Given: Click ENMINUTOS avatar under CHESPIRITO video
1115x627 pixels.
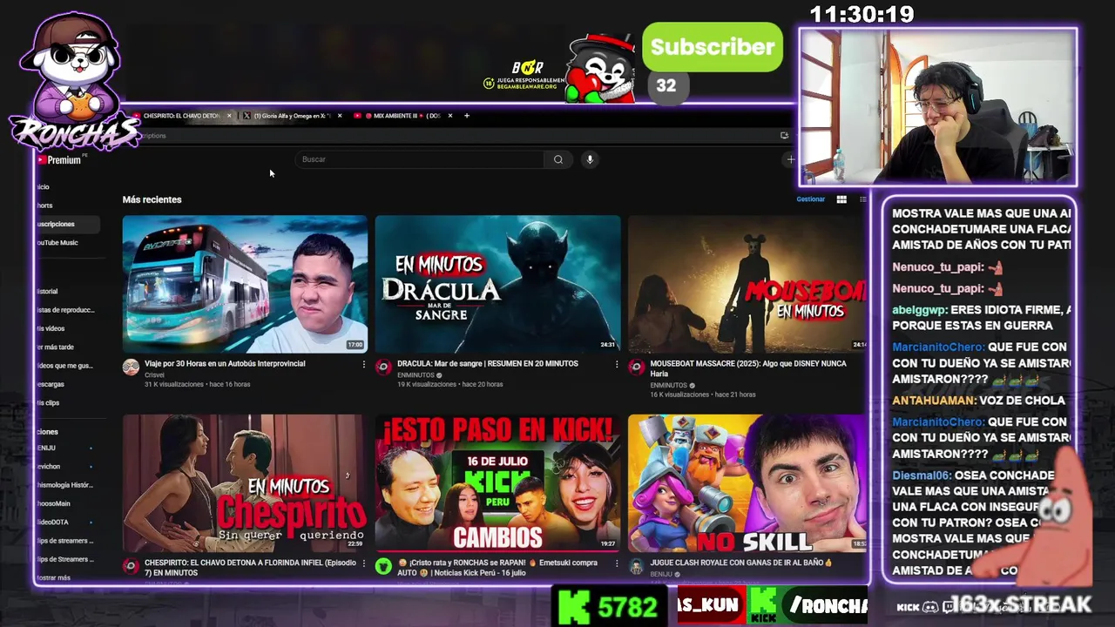Looking at the screenshot, I should coord(131,567).
